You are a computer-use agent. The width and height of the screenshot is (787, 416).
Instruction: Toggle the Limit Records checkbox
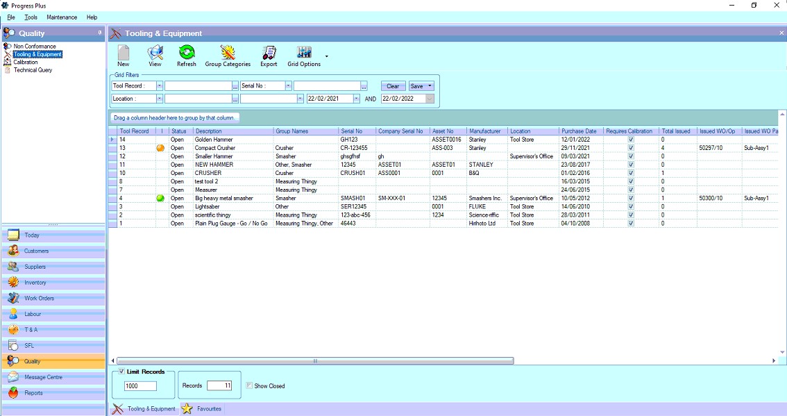[121, 372]
